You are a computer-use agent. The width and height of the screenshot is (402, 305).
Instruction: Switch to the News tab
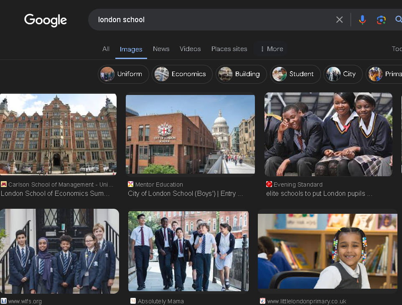(x=161, y=49)
